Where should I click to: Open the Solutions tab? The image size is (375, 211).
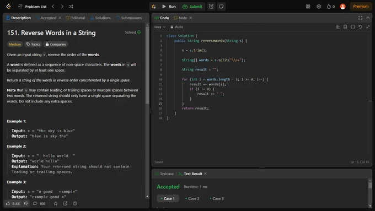(x=100, y=18)
